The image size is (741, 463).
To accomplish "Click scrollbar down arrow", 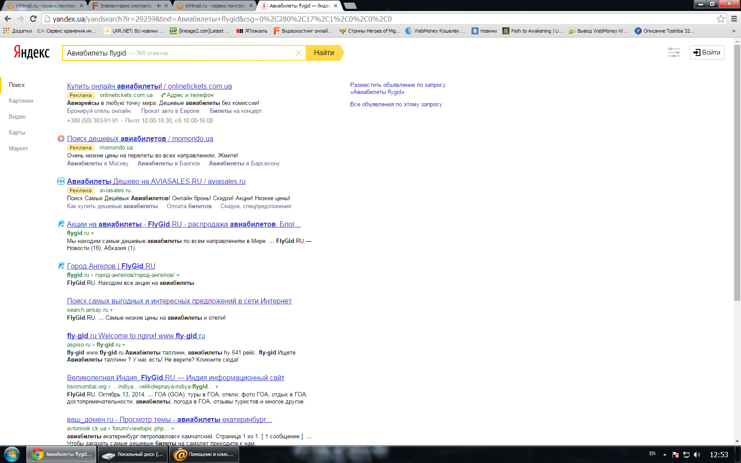I will [737, 441].
